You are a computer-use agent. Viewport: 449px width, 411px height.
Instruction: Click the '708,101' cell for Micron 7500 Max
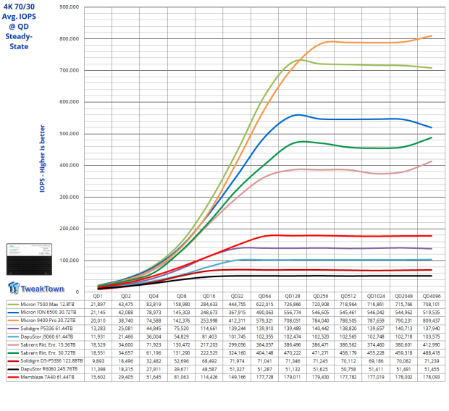pos(432,305)
